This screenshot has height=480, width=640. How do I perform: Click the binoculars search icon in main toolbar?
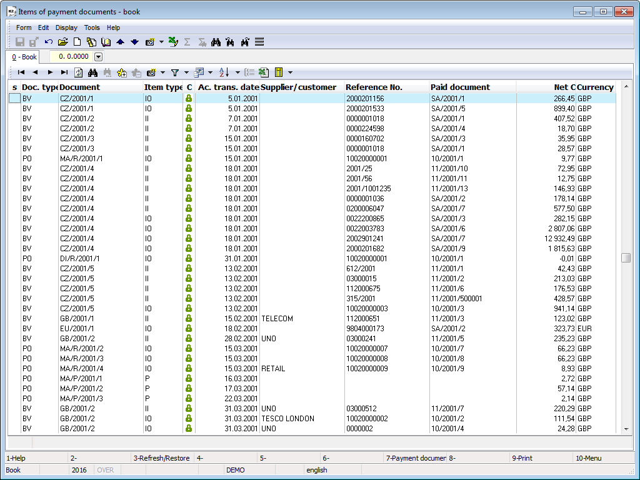point(216,42)
